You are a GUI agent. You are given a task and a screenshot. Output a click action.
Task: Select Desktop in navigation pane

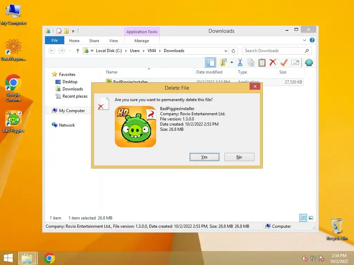[70, 81]
